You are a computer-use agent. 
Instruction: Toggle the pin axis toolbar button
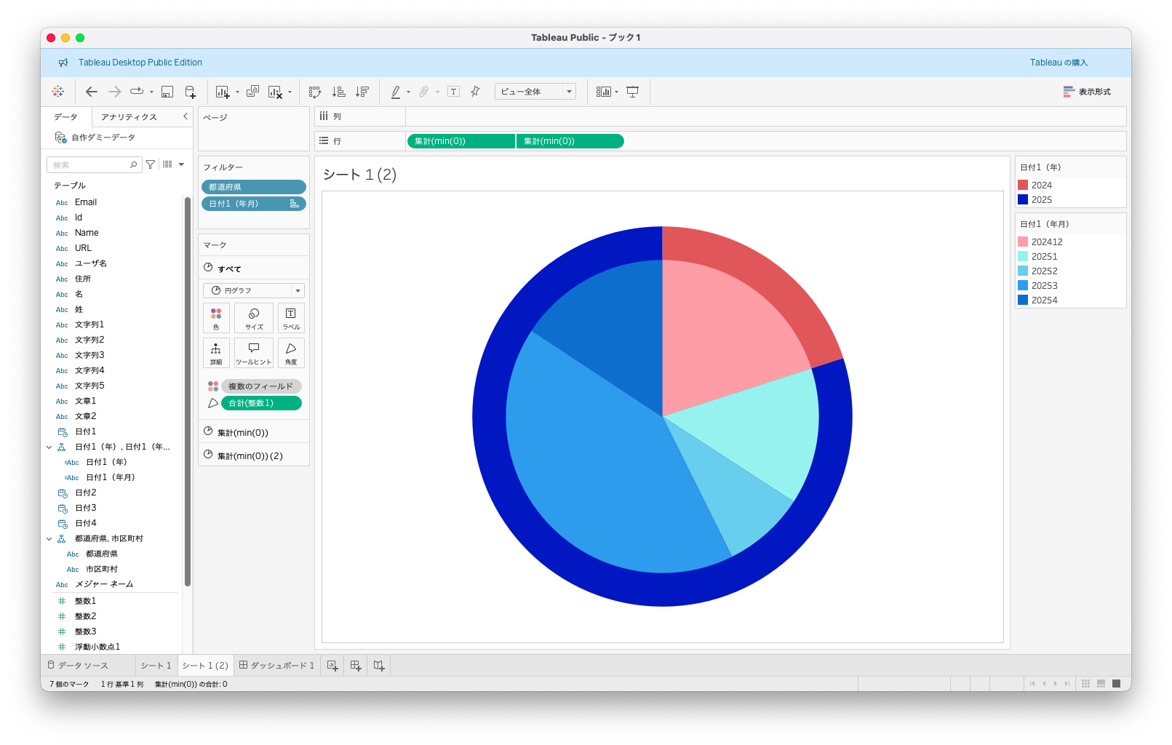click(x=475, y=92)
